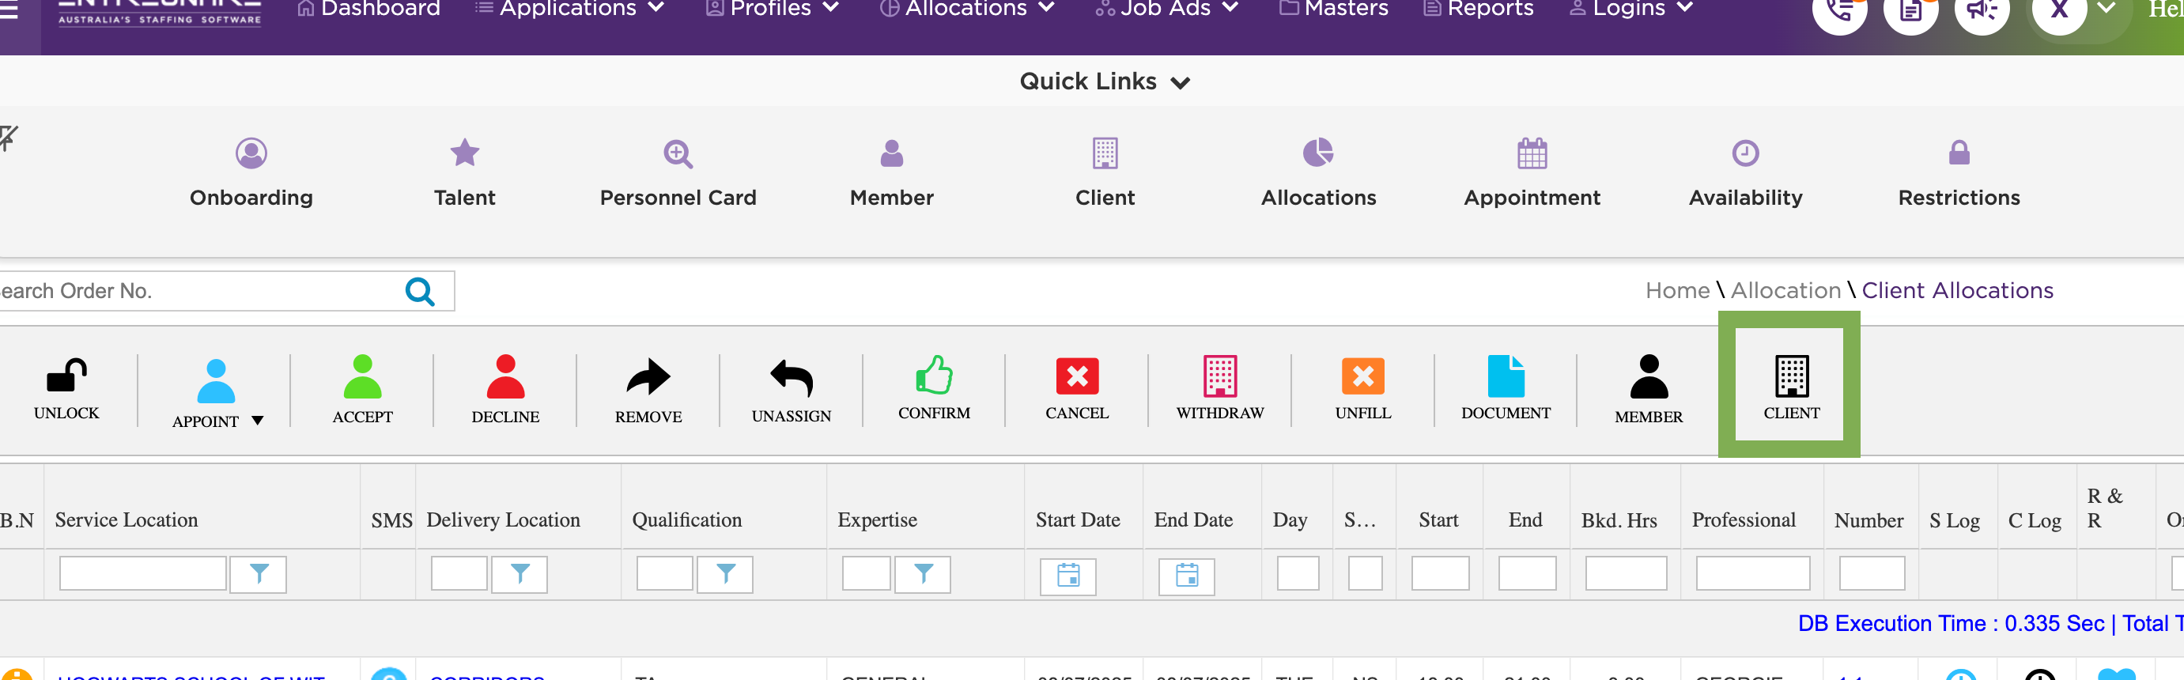This screenshot has height=680, width=2184.
Task: Click the DOCUMENT file icon
Action: pos(1506,376)
